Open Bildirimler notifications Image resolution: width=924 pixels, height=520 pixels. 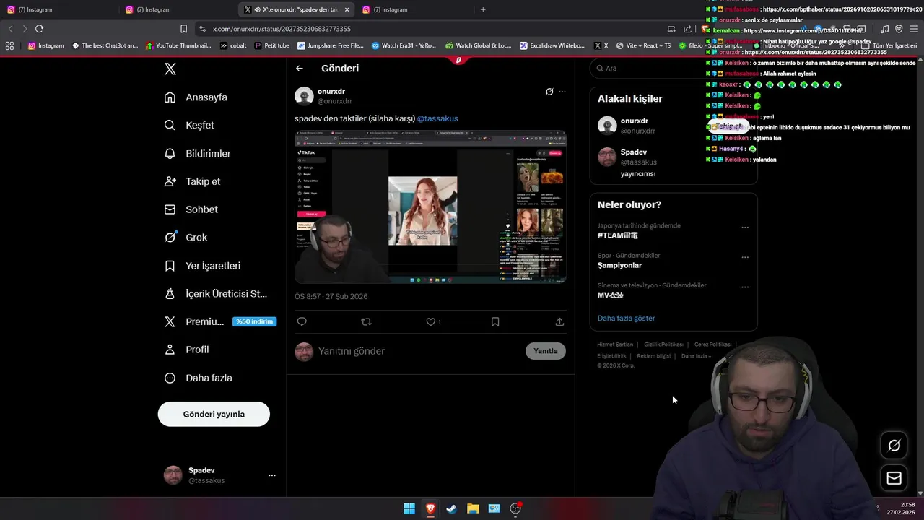199,153
